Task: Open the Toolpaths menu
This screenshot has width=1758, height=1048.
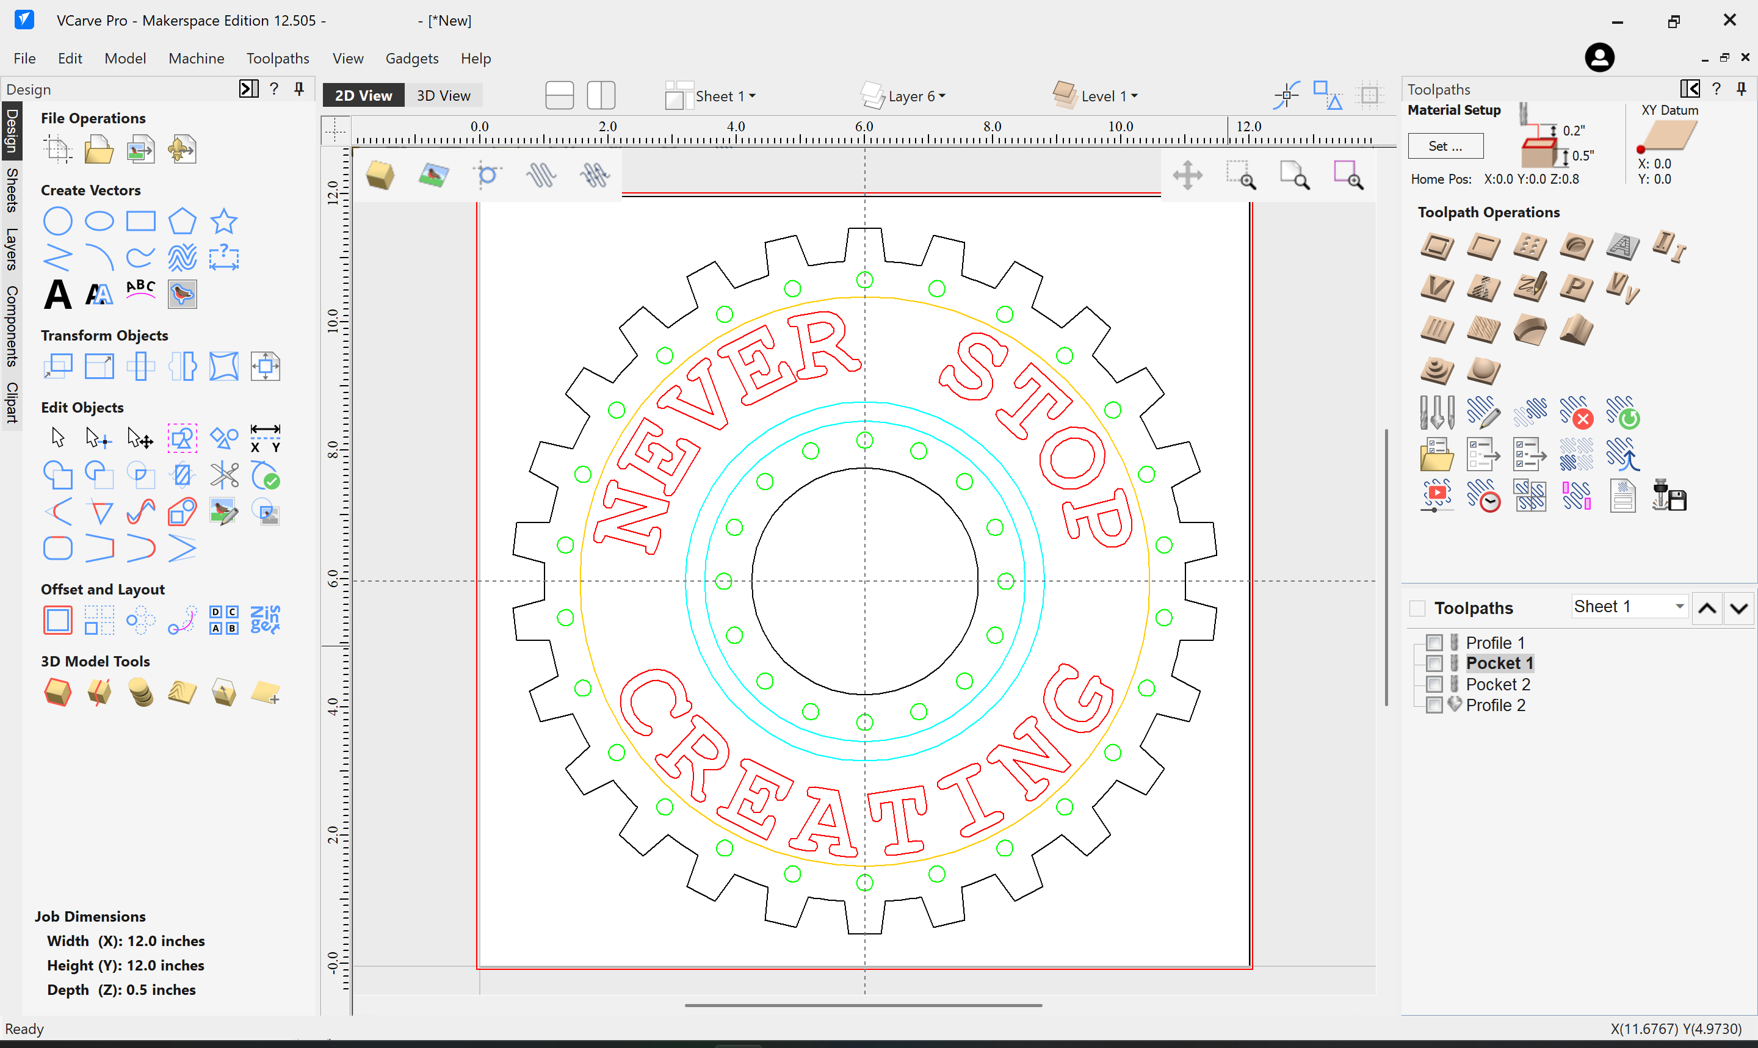Action: pyautogui.click(x=278, y=58)
